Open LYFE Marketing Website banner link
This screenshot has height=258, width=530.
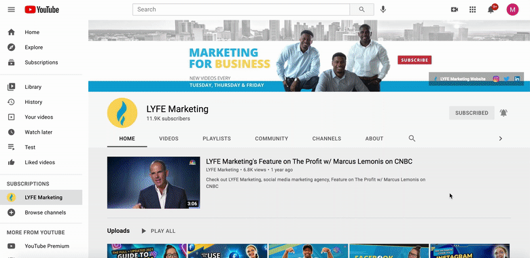coord(459,79)
